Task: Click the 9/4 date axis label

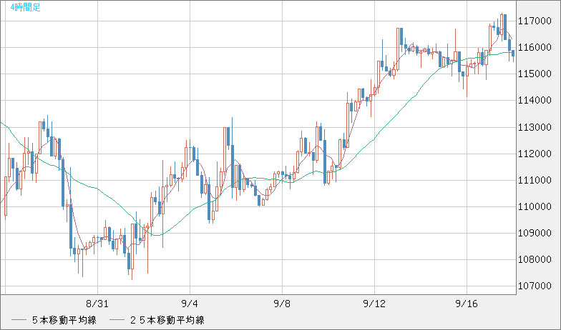Action: 190,304
